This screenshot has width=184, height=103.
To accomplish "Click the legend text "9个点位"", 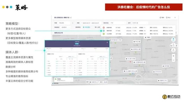I will (x=118, y=27).
